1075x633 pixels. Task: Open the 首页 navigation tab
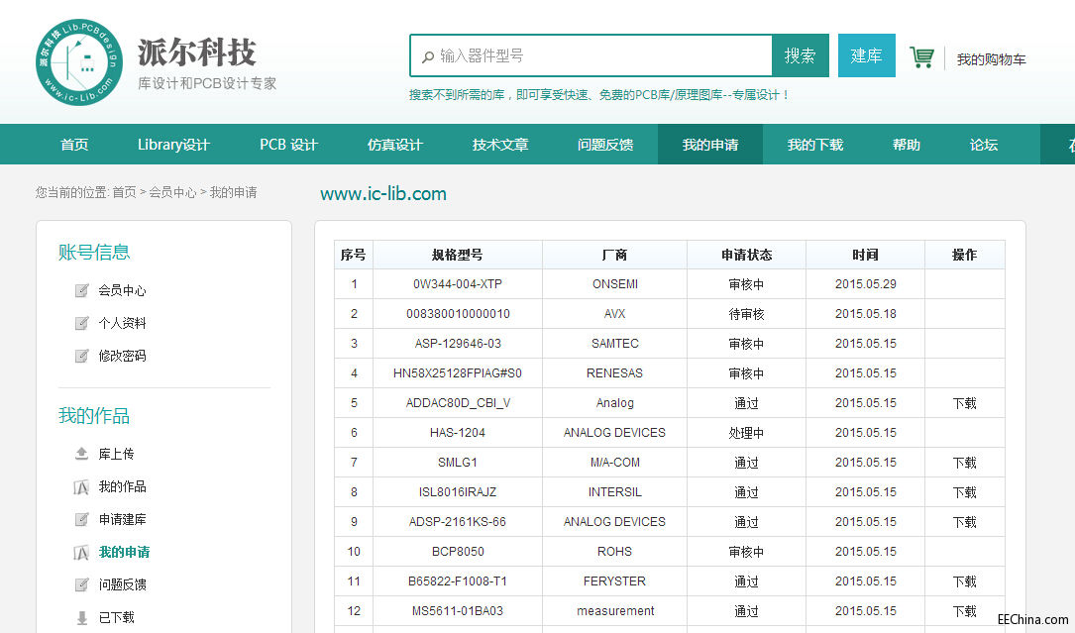pyautogui.click(x=74, y=145)
